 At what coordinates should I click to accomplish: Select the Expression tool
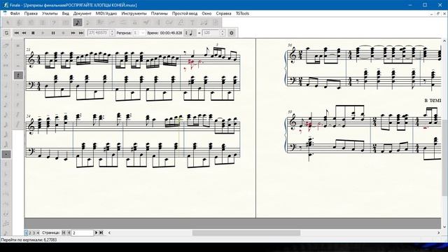tap(146, 22)
